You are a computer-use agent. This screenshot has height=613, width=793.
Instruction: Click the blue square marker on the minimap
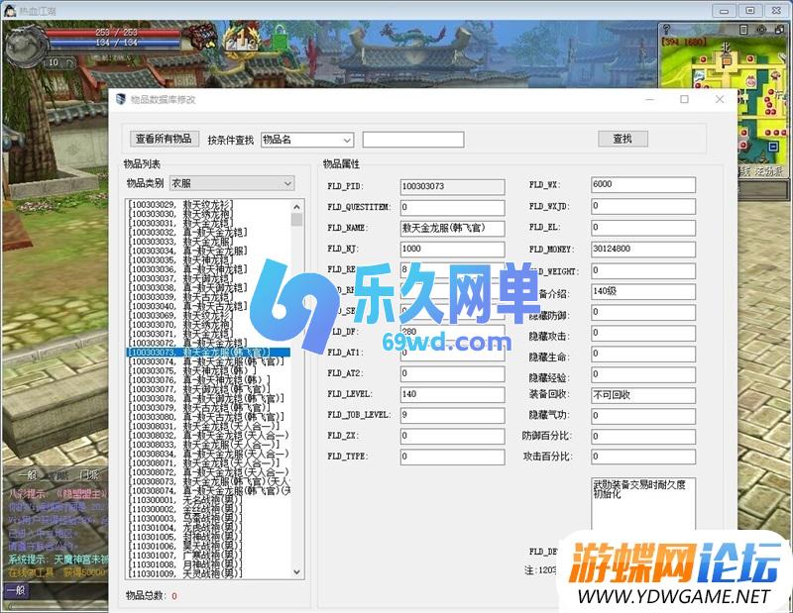pos(773,147)
